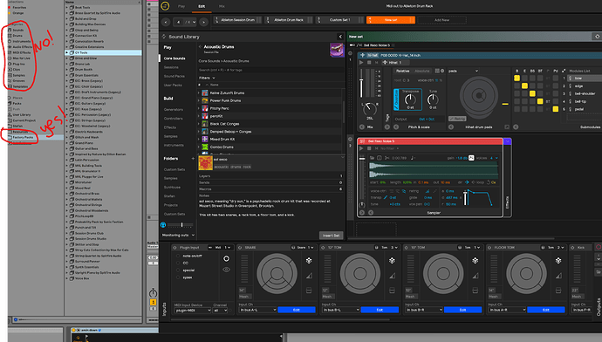602x342 pixels.
Task: Open the sol seco kit artwork
Action: coord(205,163)
